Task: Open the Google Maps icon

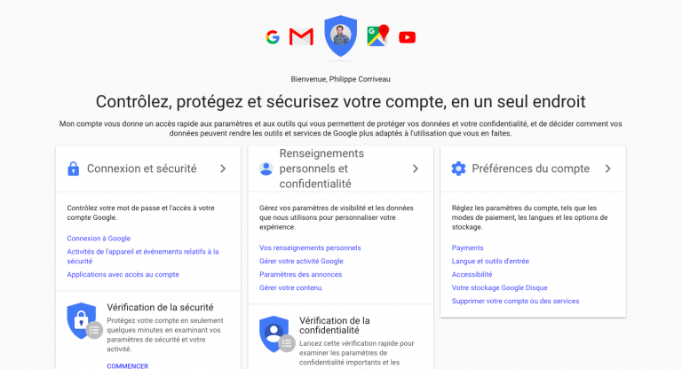Action: point(377,35)
